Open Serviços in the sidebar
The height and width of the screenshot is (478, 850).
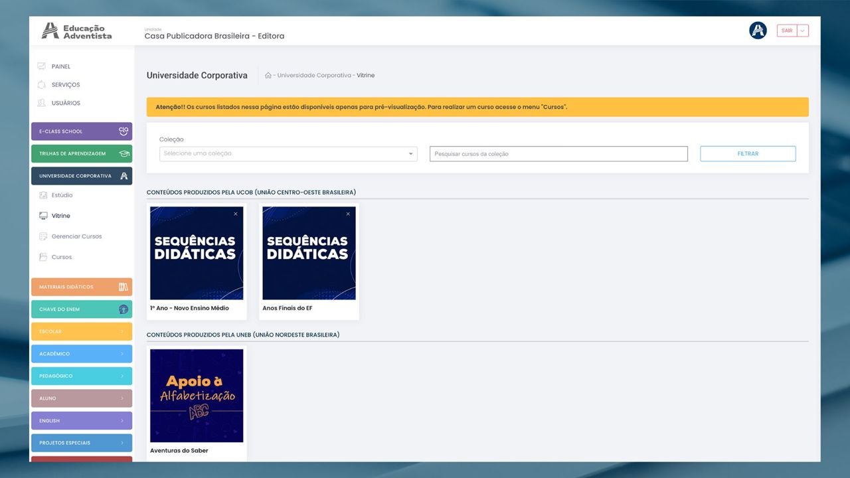click(x=66, y=85)
